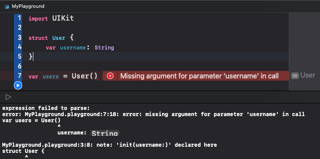Screen dimensions: 320x159
Task: Click the Swift file icon beside MyPlayground
Action: point(7,6)
